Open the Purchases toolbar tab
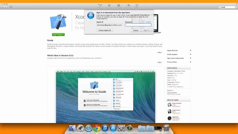238x134 pixels. pos(128,6)
